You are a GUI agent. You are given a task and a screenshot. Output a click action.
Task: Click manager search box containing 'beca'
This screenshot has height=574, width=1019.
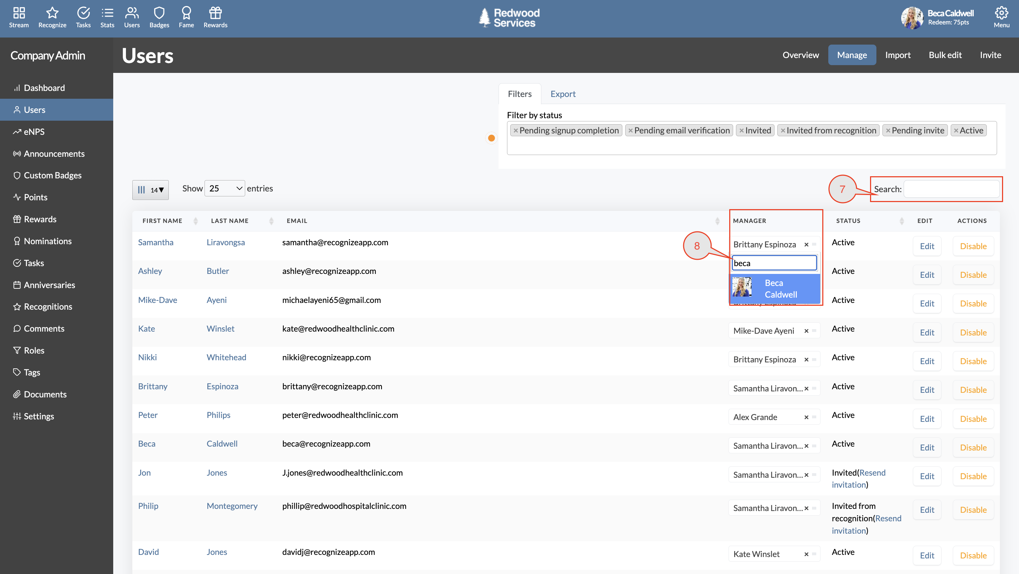click(774, 263)
